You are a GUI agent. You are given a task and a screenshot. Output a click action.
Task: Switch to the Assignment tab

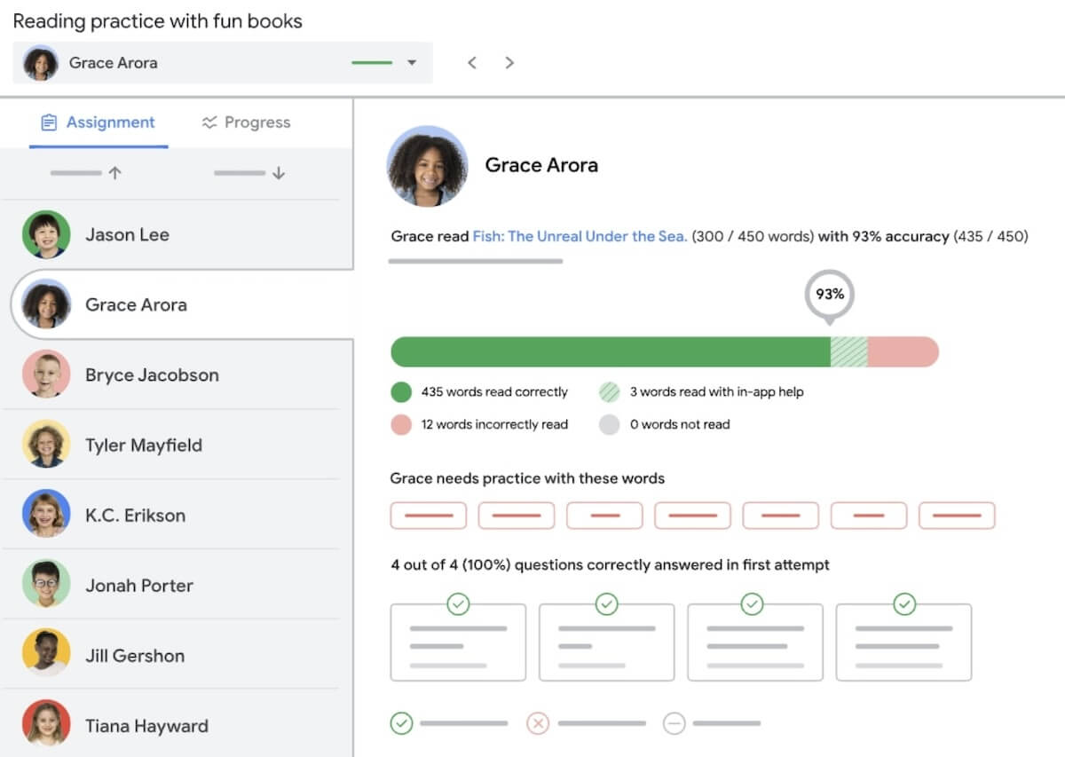pyautogui.click(x=99, y=122)
